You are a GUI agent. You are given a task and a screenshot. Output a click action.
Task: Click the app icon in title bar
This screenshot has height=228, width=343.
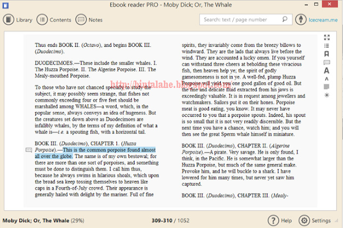point(5,5)
